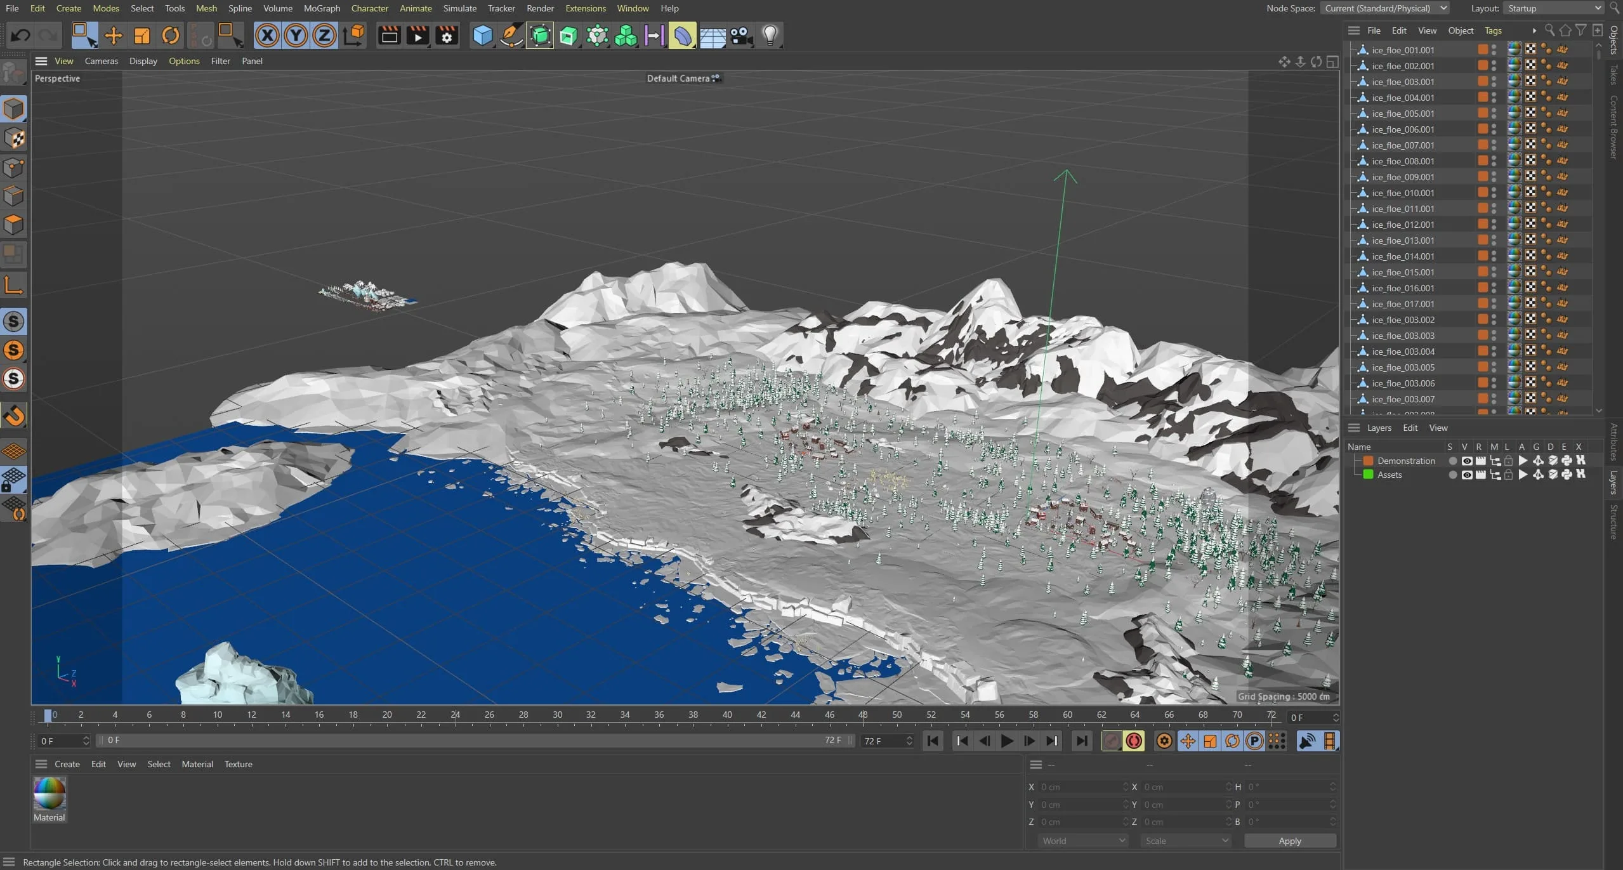Select the Material thumbnail

pyautogui.click(x=49, y=794)
